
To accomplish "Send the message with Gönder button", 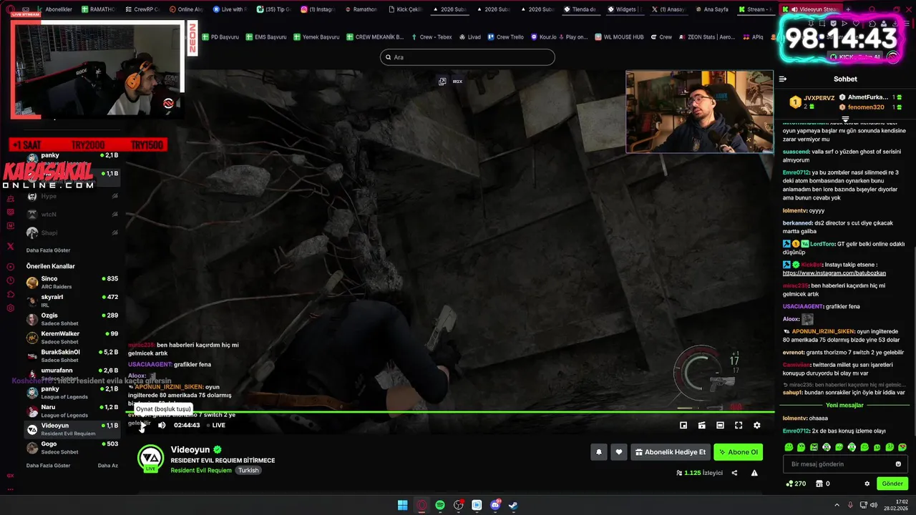I will [x=892, y=484].
